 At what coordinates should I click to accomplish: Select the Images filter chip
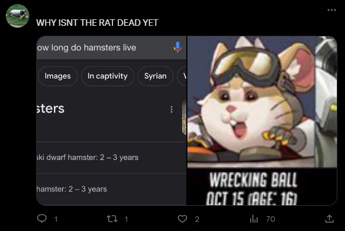click(x=57, y=76)
